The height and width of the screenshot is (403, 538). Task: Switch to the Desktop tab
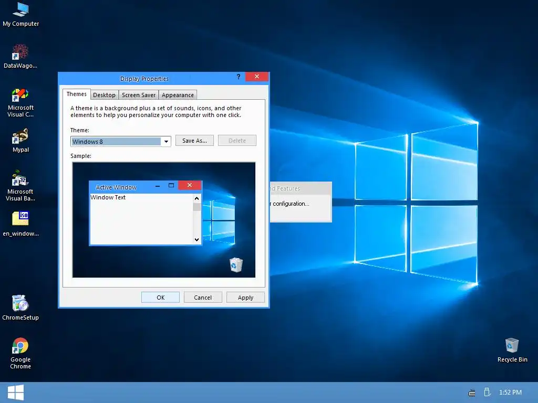105,95
